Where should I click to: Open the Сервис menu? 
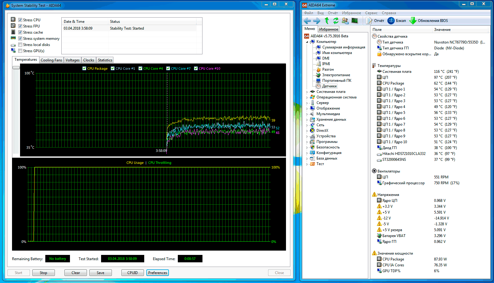(x=371, y=13)
